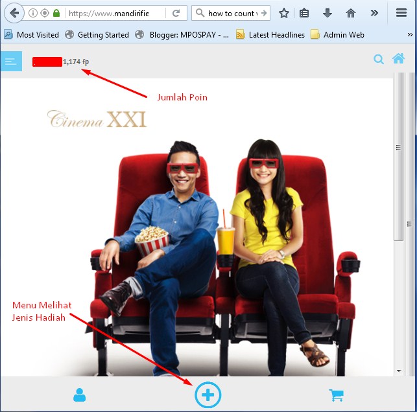Open the Firefox hamburger menu
417x412 pixels.
click(x=401, y=12)
